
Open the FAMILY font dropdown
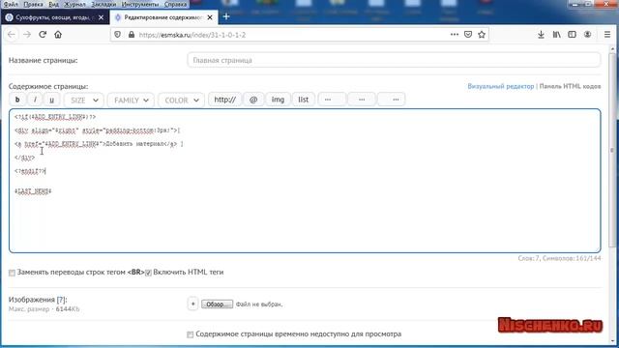point(131,101)
